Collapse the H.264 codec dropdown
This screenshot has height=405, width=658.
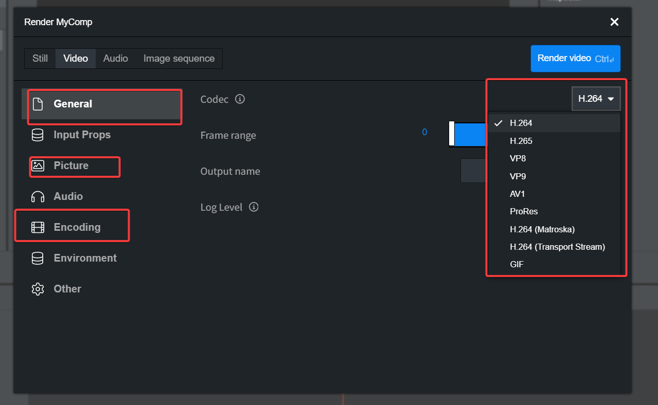tap(596, 99)
